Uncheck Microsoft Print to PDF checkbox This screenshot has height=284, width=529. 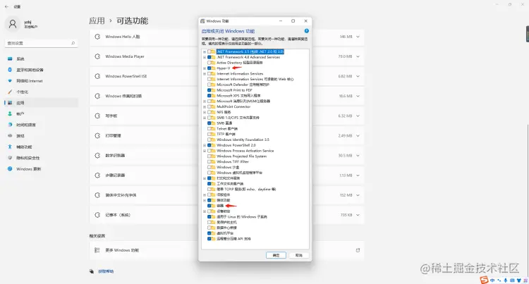pyautogui.click(x=209, y=90)
